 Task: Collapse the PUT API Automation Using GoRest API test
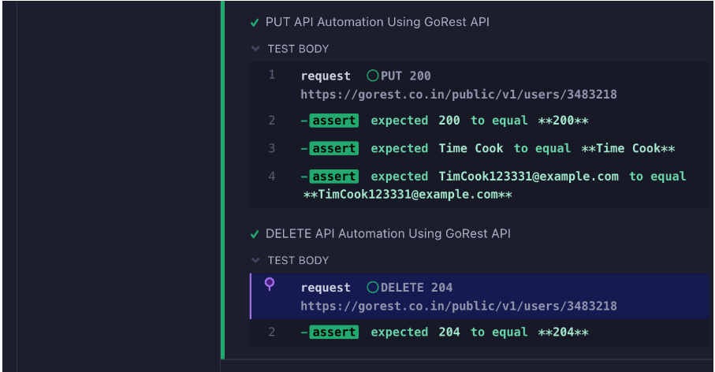377,22
